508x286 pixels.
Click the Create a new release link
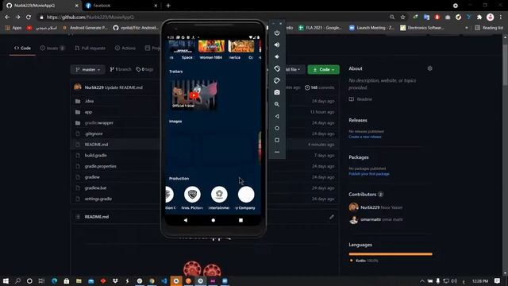(x=365, y=137)
